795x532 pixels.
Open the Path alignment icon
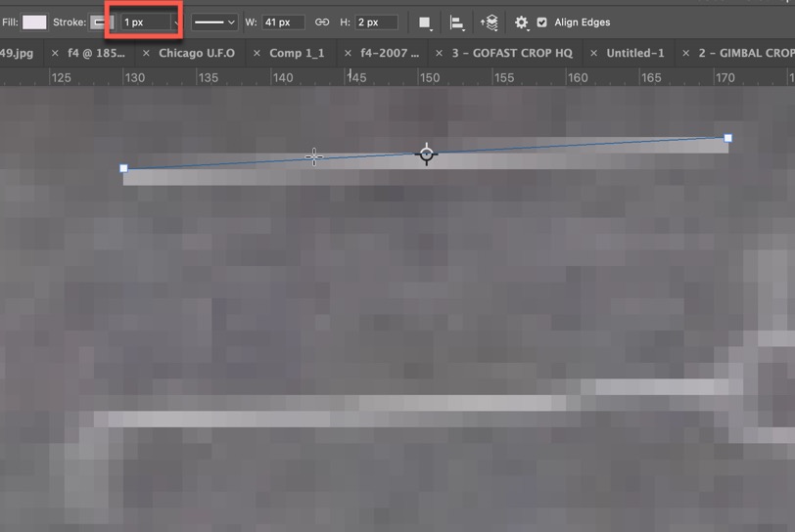click(457, 22)
